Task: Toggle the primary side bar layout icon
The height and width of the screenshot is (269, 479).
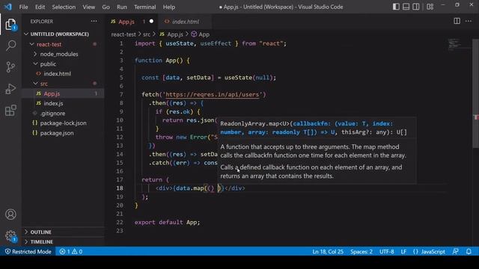Action: 396,7
